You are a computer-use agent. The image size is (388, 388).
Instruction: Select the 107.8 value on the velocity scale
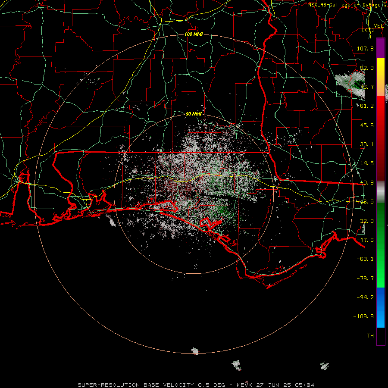pyautogui.click(x=365, y=48)
